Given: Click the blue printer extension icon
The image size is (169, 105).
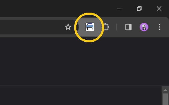Looking at the screenshot, I should pyautogui.click(x=90, y=27).
